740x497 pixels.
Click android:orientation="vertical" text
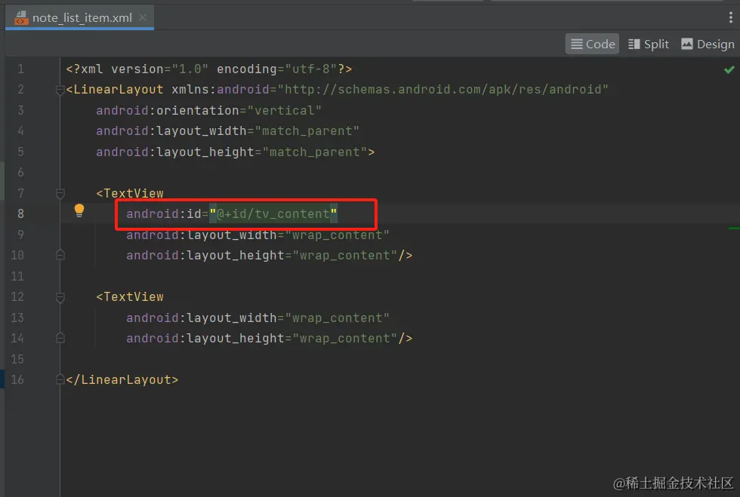coord(208,110)
